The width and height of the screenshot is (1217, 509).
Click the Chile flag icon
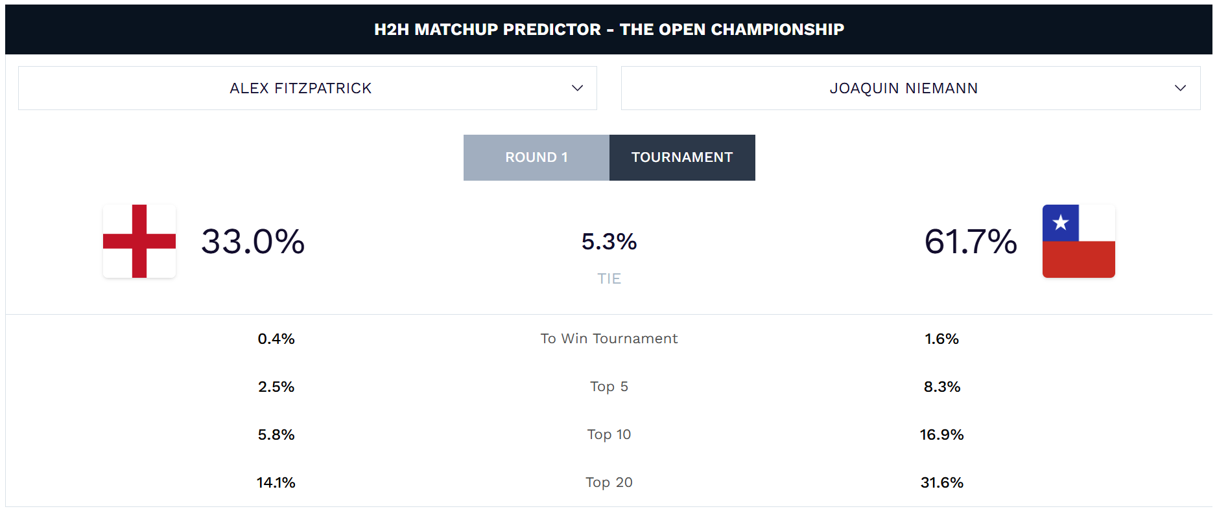1078,242
